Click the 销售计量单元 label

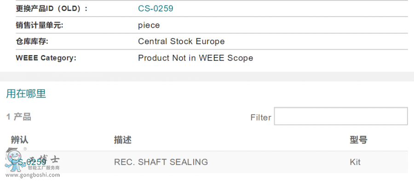coord(39,25)
